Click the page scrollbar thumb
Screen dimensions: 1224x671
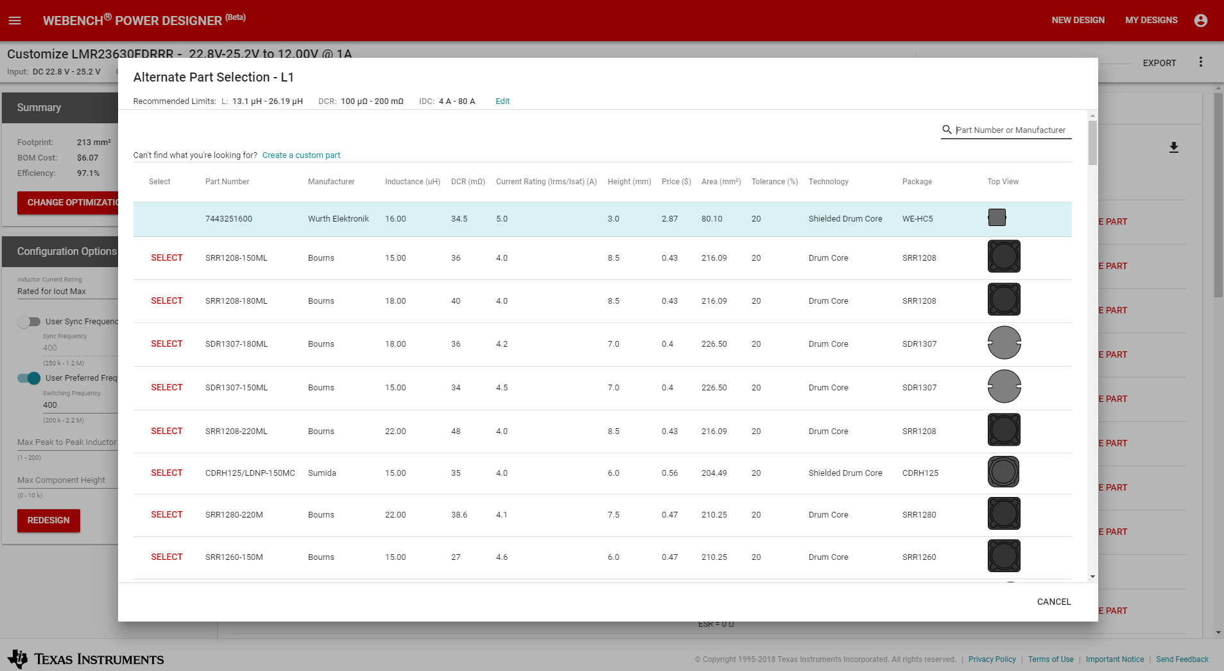click(1218, 195)
